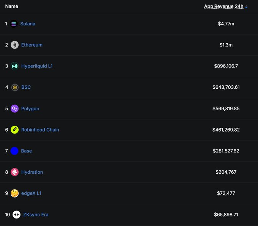Click rank number 10 beside ZKsync Era
Image resolution: width=258 pixels, height=226 pixels.
8,215
